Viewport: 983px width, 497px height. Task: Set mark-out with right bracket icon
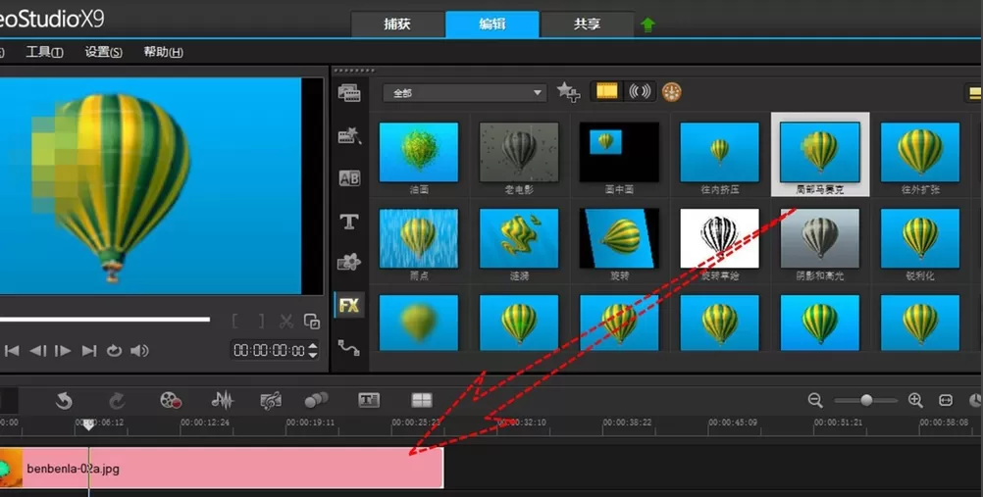(261, 322)
